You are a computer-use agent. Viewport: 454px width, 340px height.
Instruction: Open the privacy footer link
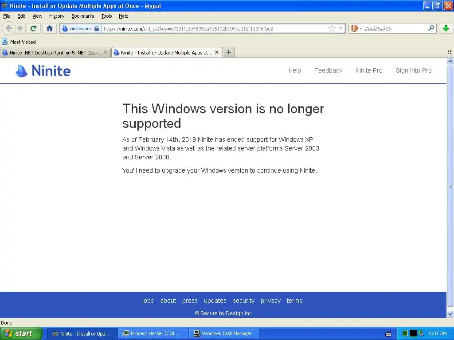click(270, 301)
